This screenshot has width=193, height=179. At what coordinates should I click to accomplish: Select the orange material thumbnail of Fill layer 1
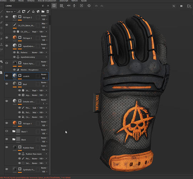click(x=15, y=123)
